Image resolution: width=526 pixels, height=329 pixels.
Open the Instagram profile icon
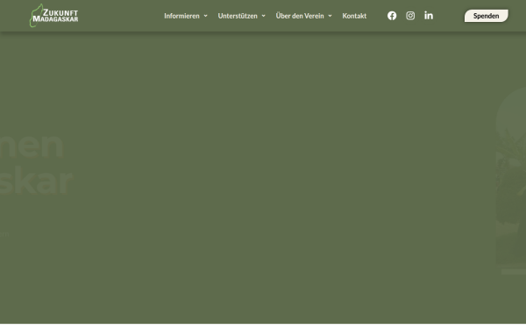410,16
